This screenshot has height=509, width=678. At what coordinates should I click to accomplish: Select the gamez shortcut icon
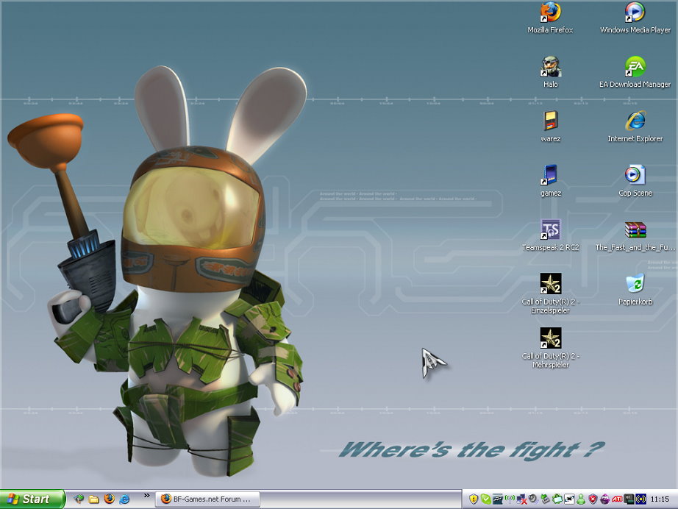click(x=551, y=181)
